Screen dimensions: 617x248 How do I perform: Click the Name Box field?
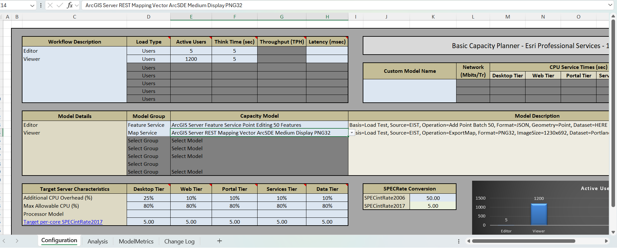[x=15, y=5]
